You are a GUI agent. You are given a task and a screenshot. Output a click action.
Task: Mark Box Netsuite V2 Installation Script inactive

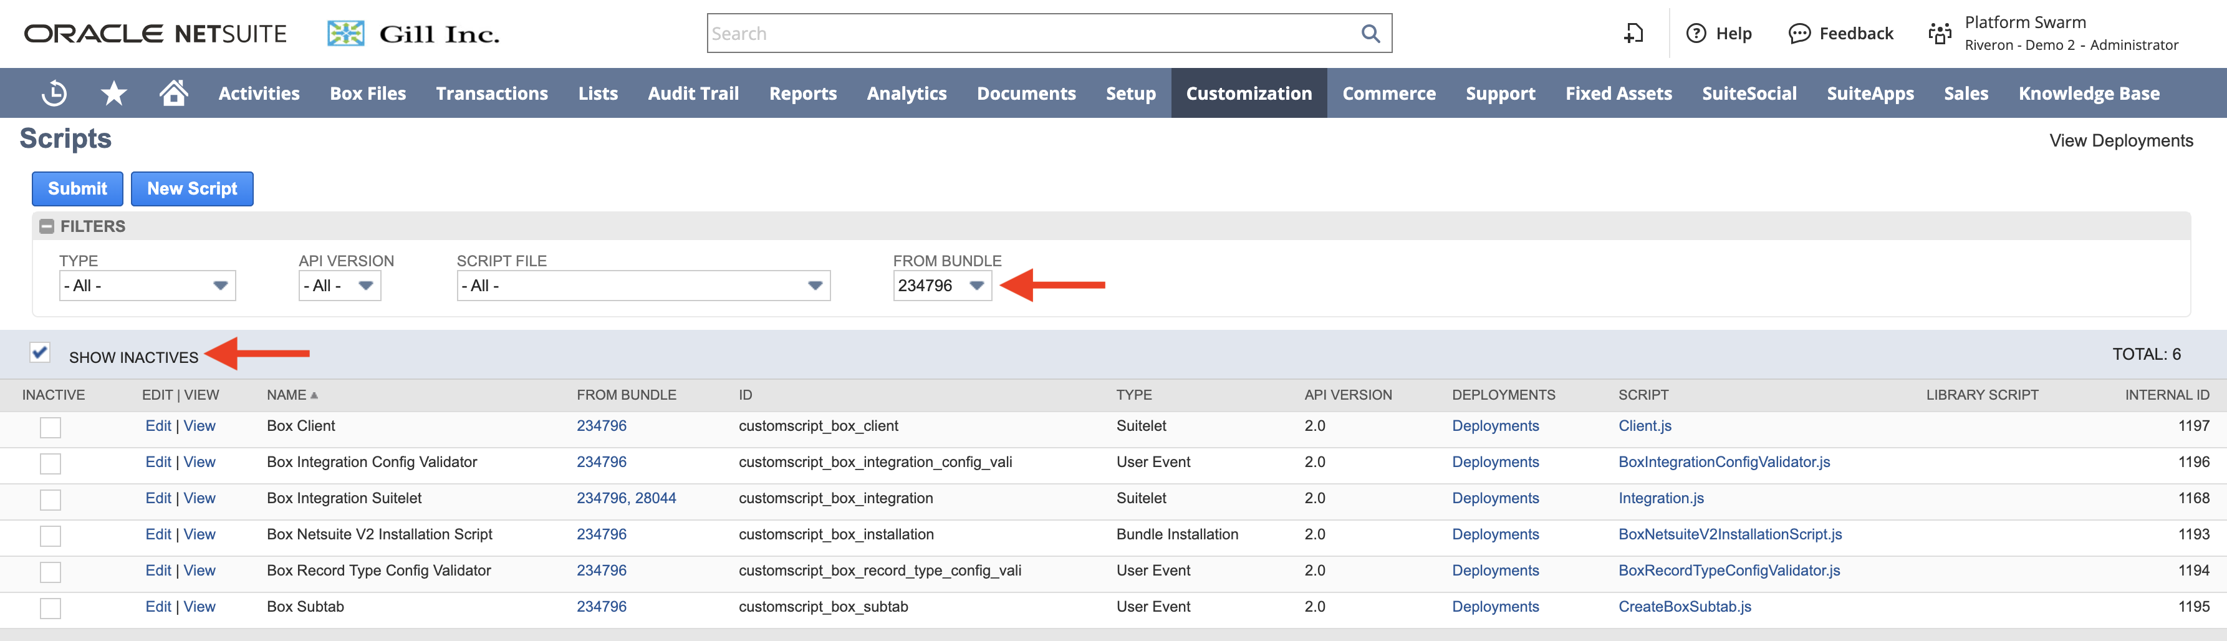pos(51,536)
